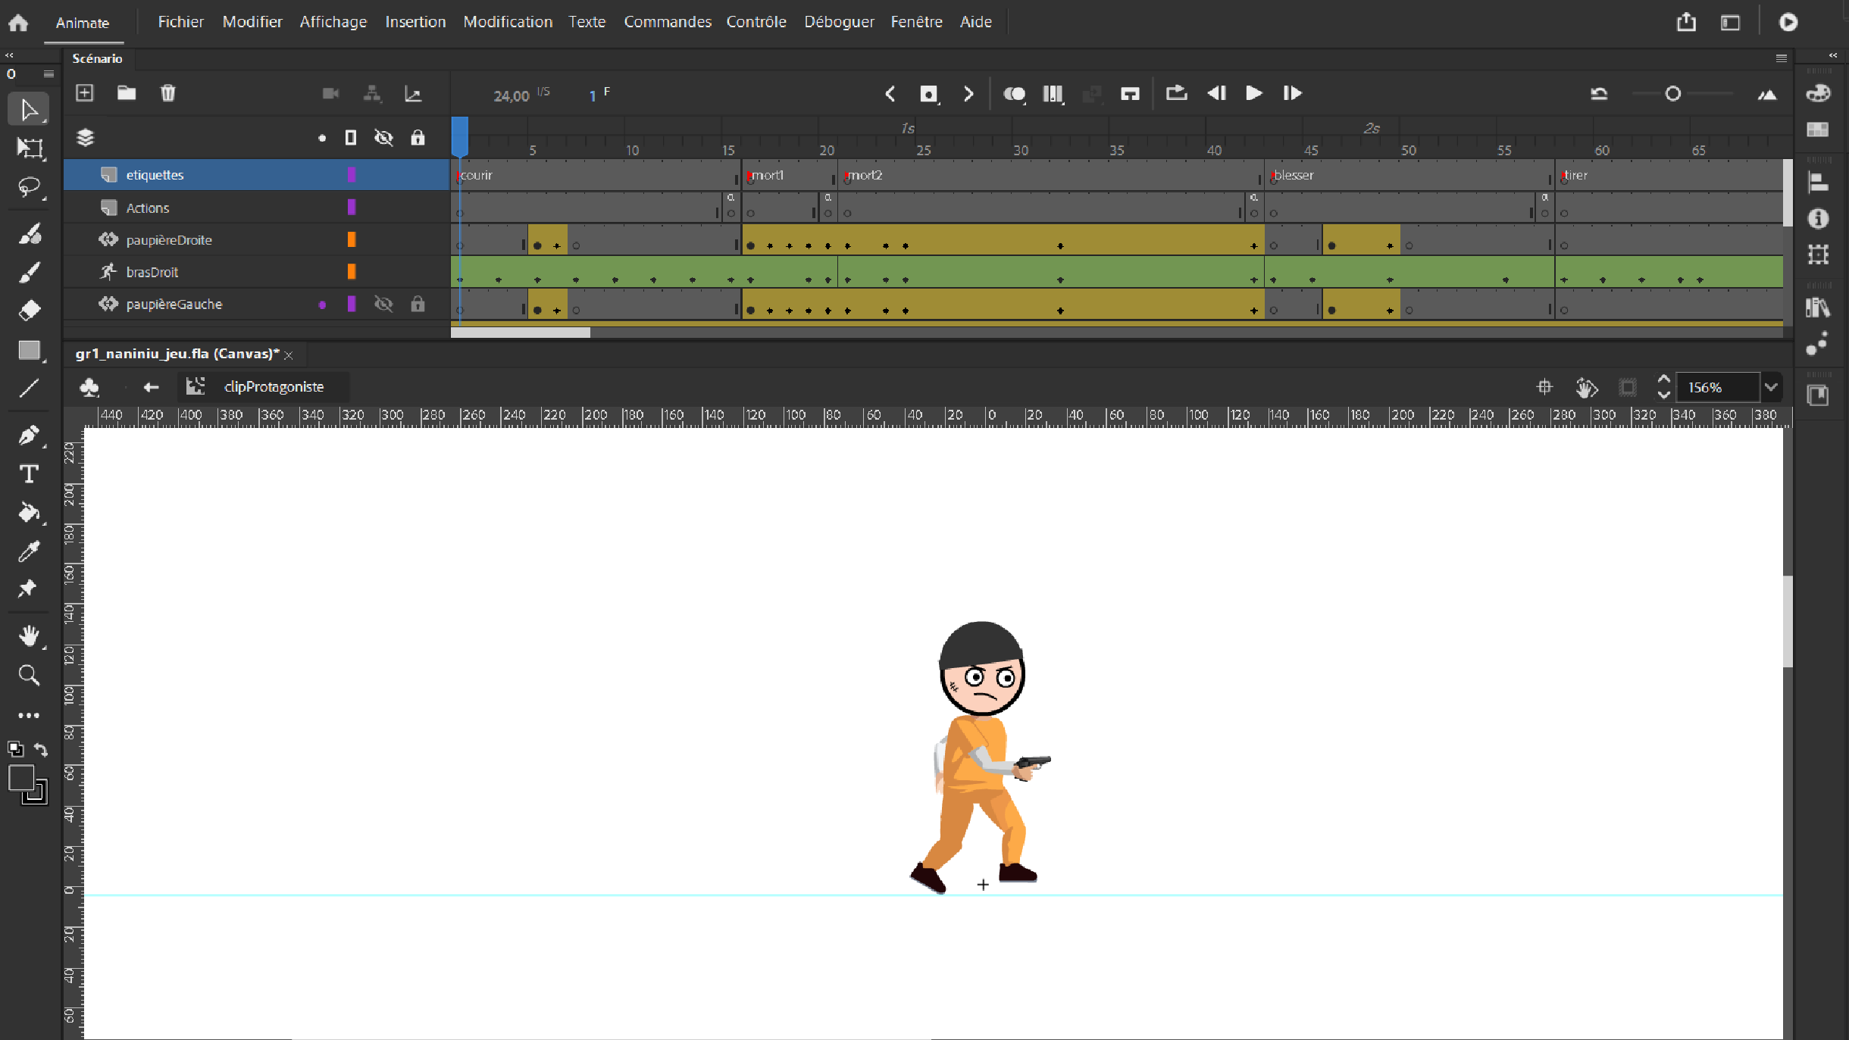The height and width of the screenshot is (1040, 1849).
Task: Enable onion skin in timeline
Action: pos(1014,94)
